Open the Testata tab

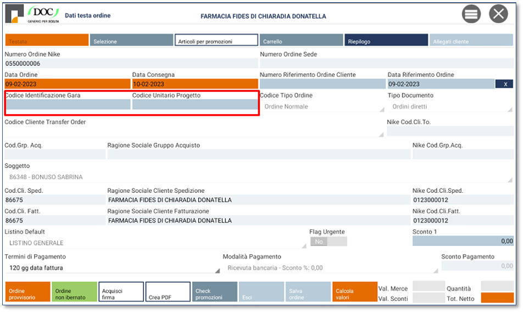[47, 40]
